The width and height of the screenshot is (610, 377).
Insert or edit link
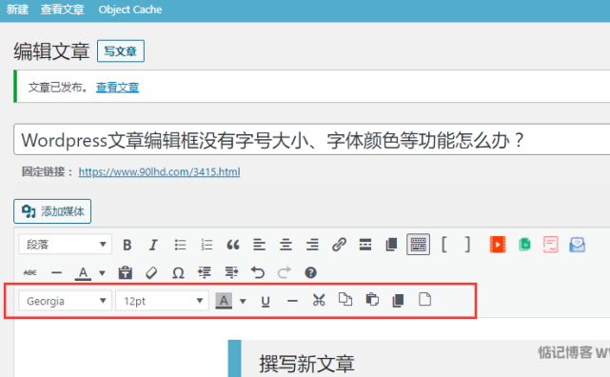tap(339, 245)
